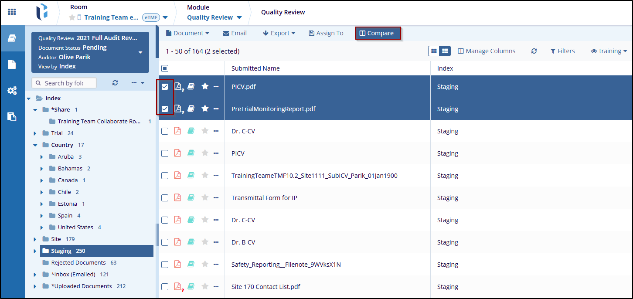Click the Filters button

point(562,51)
